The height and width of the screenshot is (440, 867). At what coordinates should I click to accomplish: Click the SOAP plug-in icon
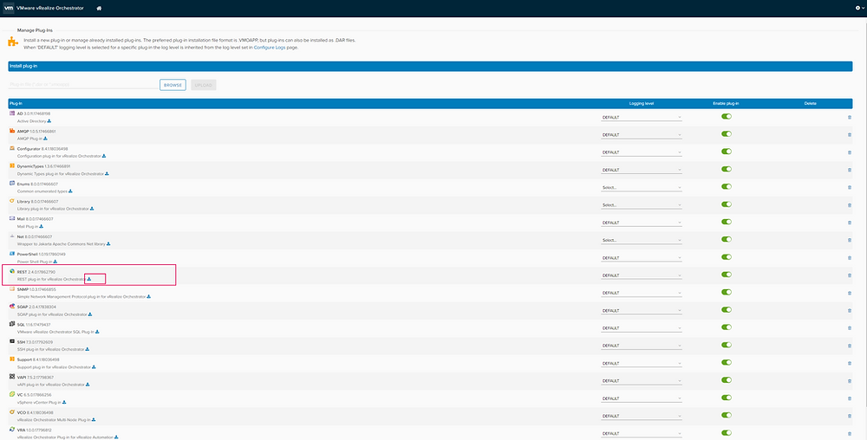12,307
